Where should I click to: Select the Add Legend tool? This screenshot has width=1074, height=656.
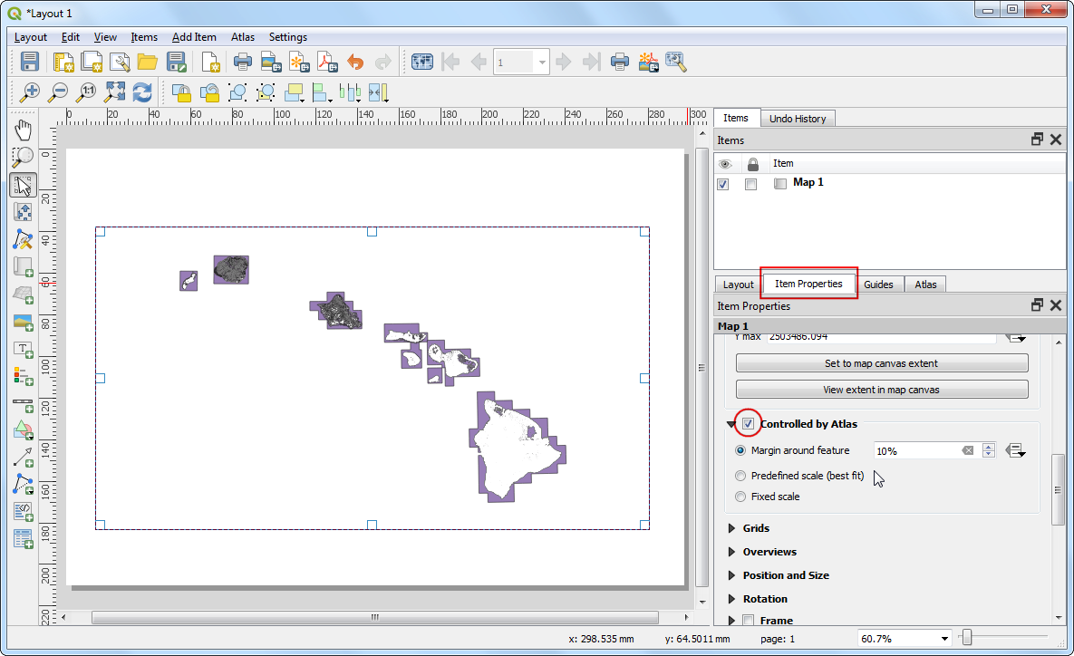(24, 375)
